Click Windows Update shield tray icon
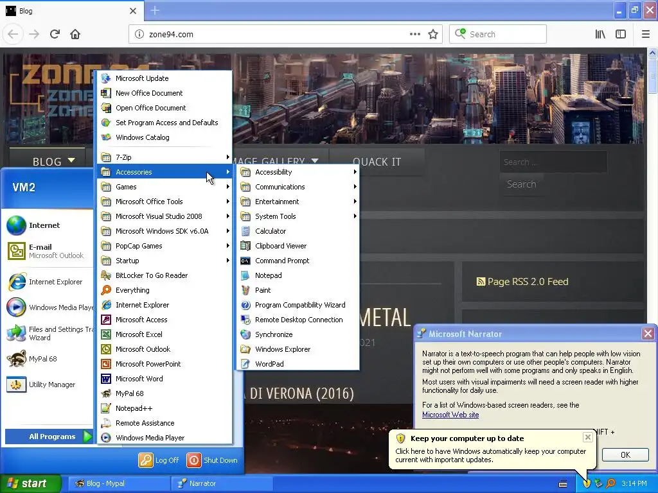 [587, 483]
